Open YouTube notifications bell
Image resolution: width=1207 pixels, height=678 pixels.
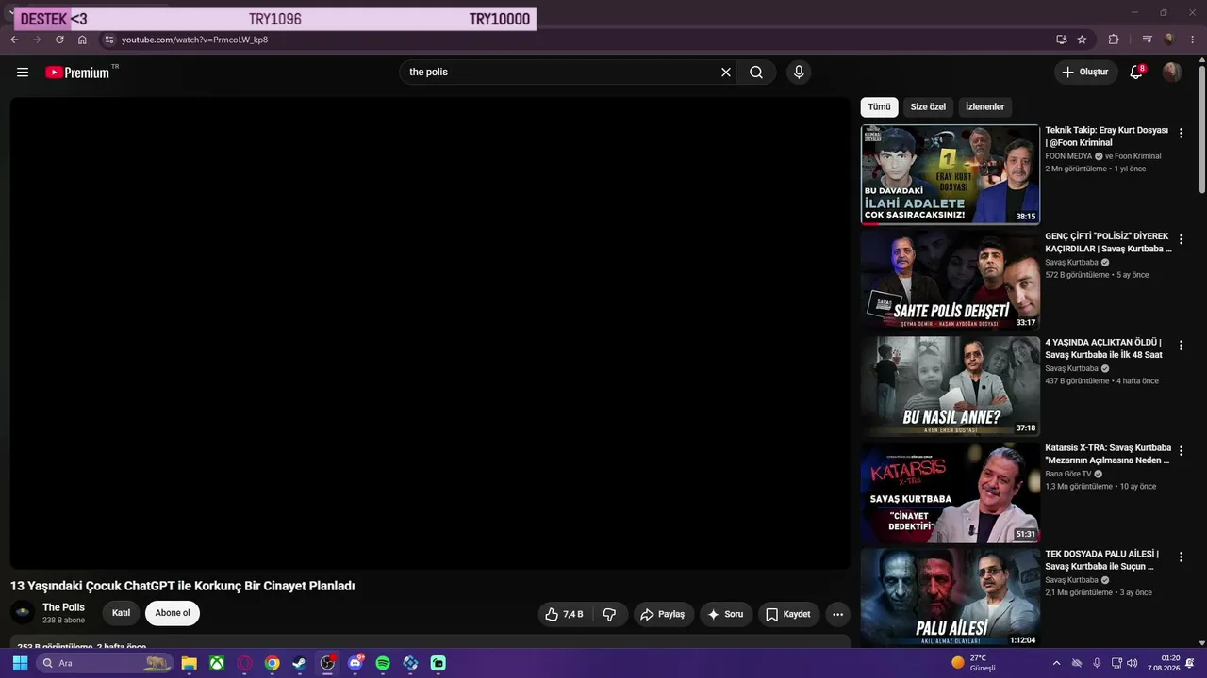pyautogui.click(x=1137, y=72)
